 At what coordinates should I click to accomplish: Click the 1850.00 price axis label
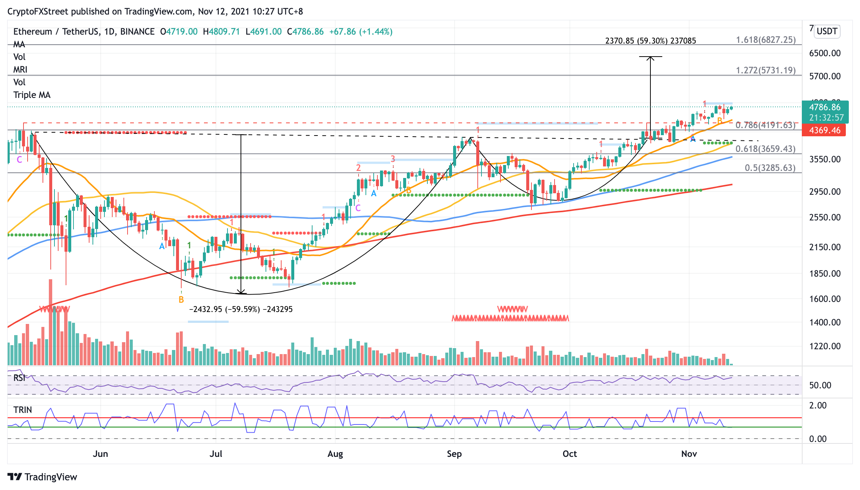[825, 274]
